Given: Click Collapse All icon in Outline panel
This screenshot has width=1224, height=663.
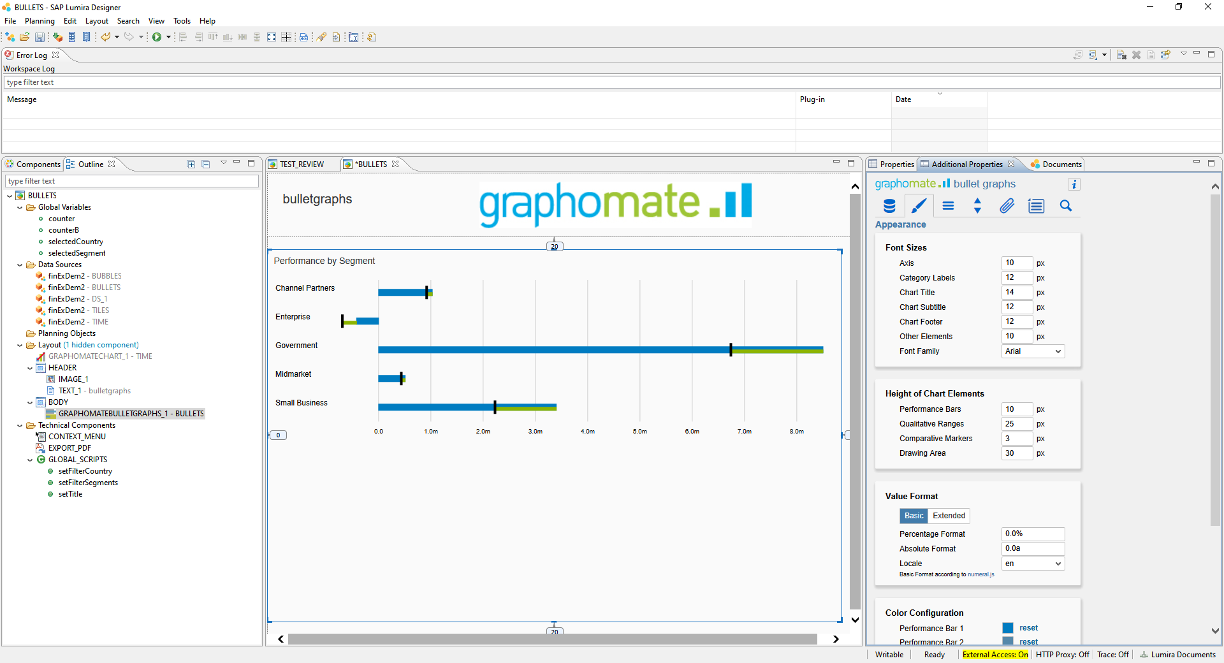Looking at the screenshot, I should coord(206,164).
